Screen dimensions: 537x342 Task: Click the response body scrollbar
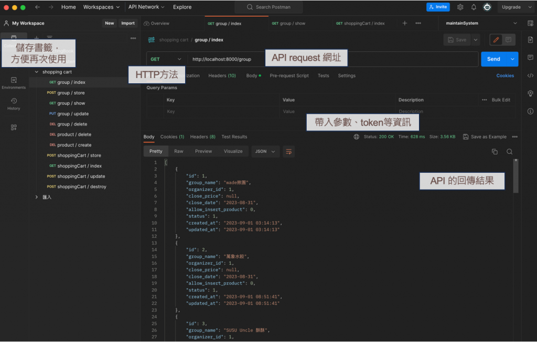tap(516, 176)
